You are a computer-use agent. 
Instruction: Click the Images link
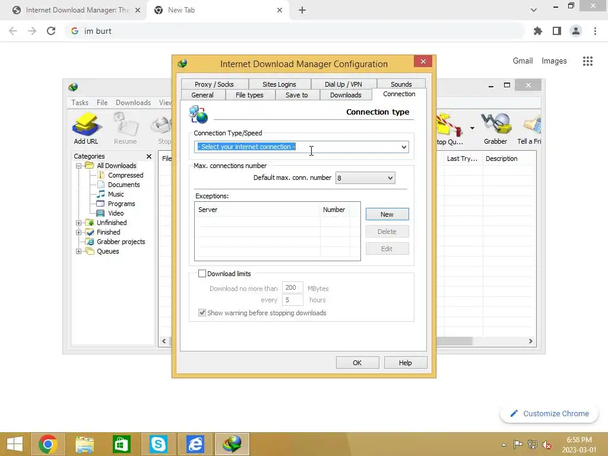554,61
